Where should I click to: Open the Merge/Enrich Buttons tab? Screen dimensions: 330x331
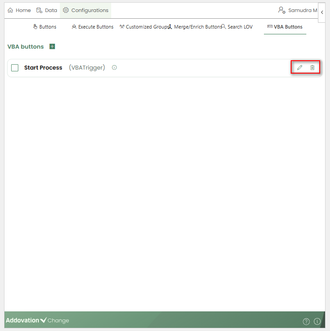click(x=195, y=27)
